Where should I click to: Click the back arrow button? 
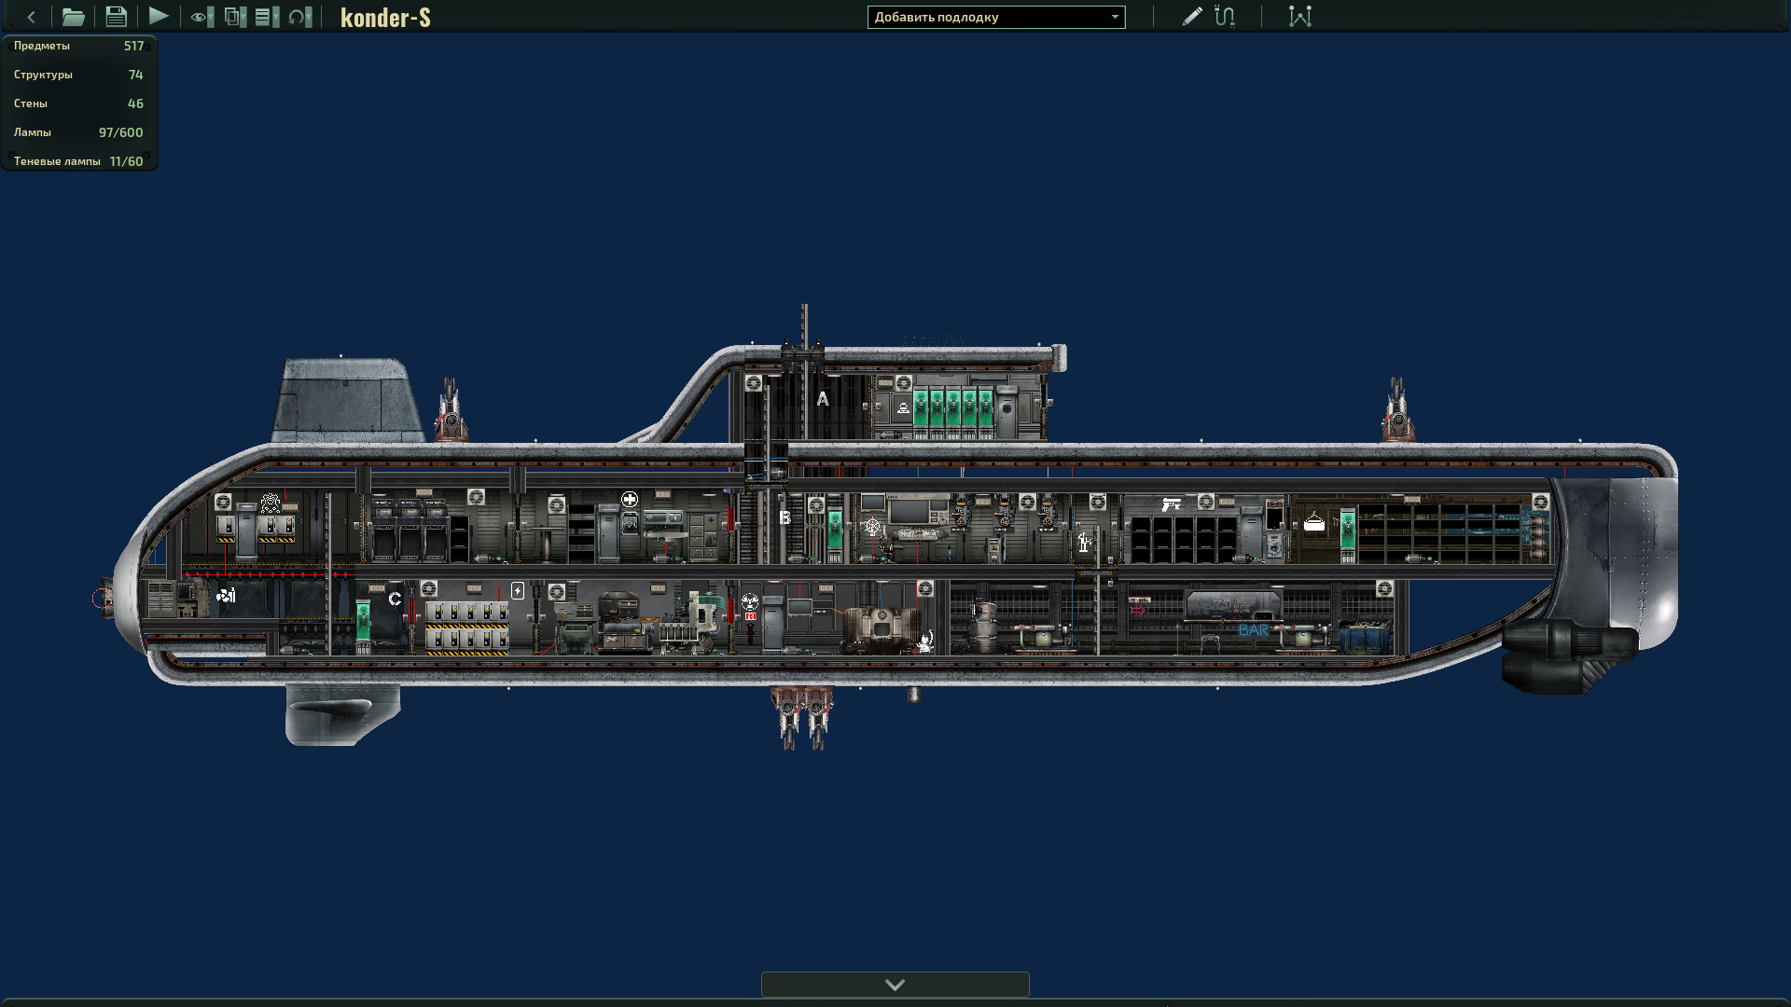[31, 17]
